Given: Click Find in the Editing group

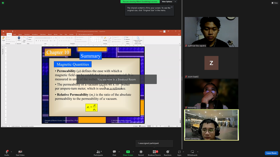Looking at the screenshot, I should pyautogui.click(x=126, y=37).
